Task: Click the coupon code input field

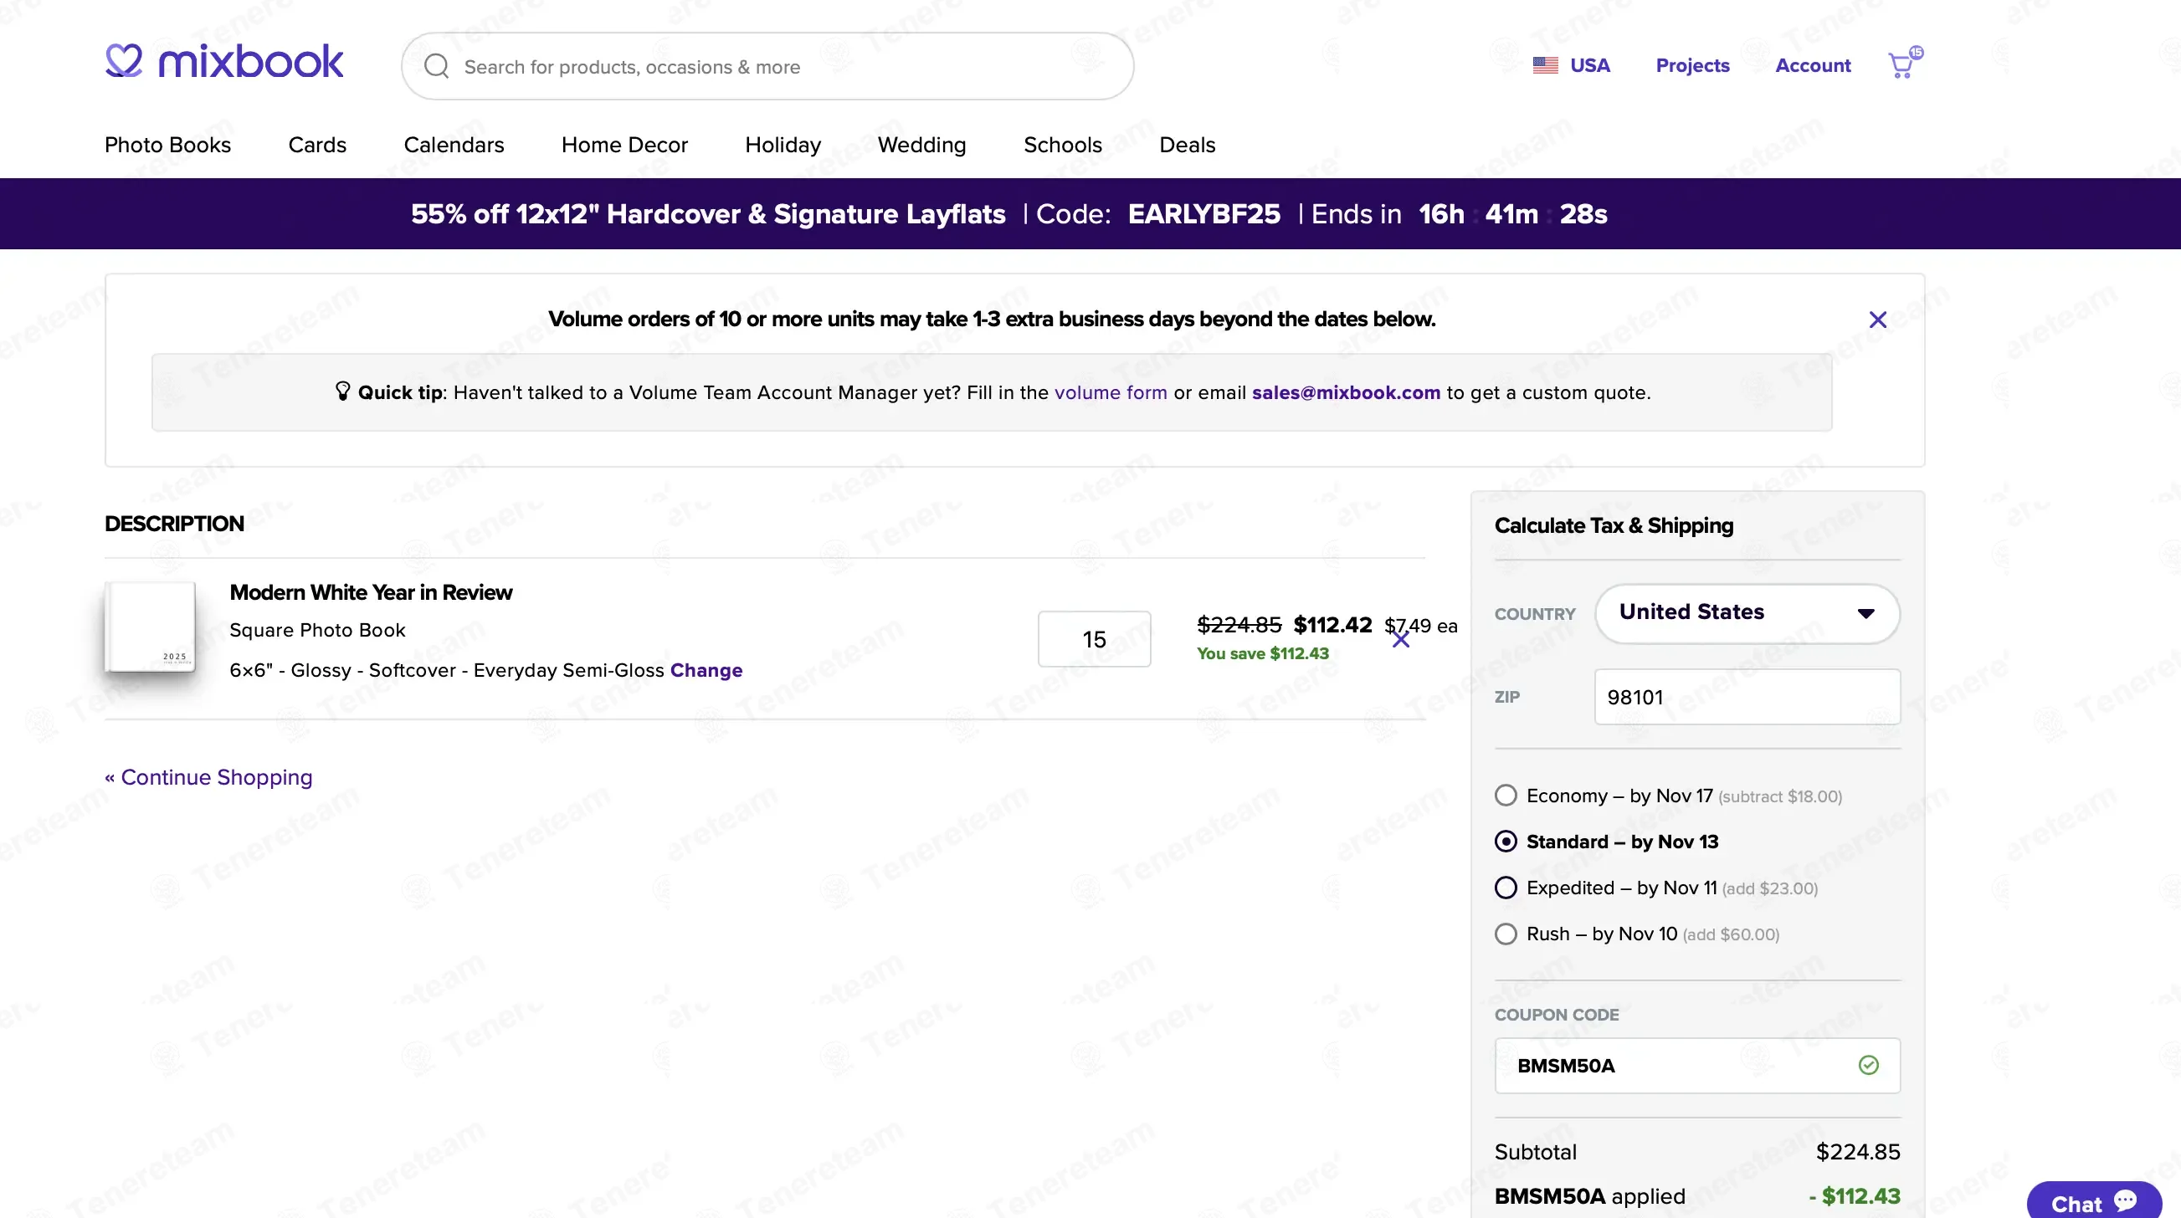Action: coord(1696,1065)
